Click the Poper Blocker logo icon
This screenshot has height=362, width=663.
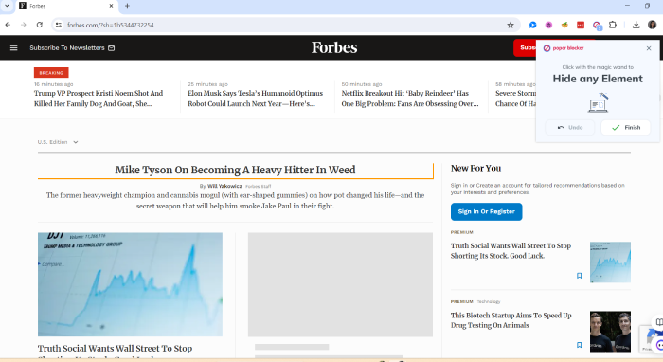pos(547,48)
